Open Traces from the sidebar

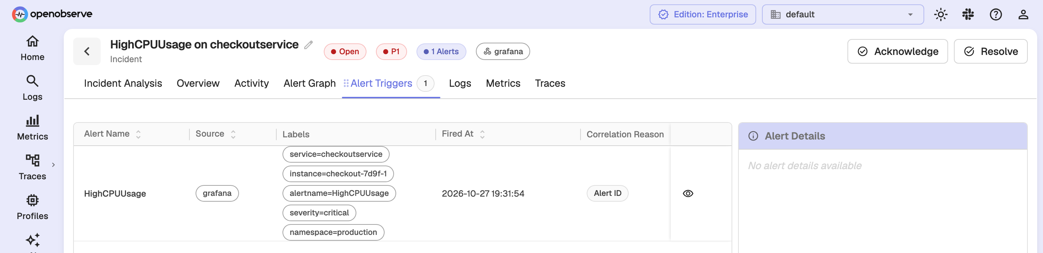[x=32, y=167]
